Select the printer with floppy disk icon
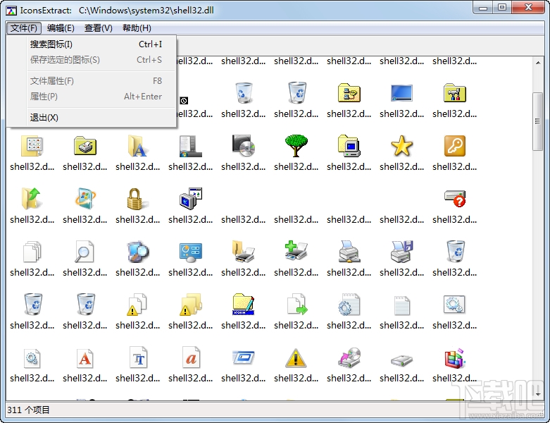This screenshot has height=423, width=550. pyautogui.click(x=401, y=252)
